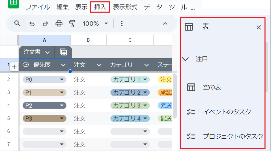This screenshot has width=271, height=152.
Task: Click the blue selection handle under 優先度
Action: (70, 71)
